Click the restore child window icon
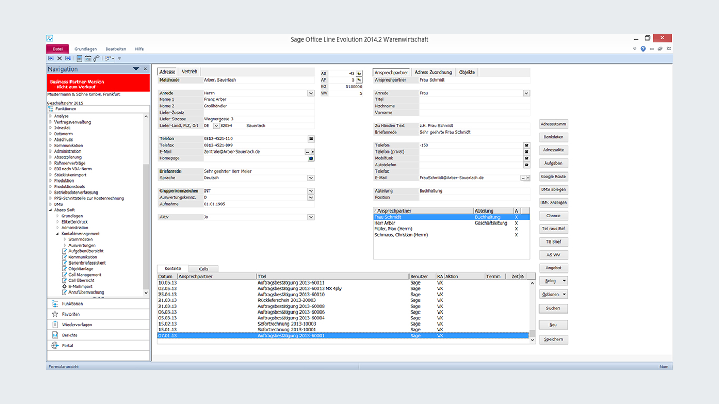 point(660,49)
